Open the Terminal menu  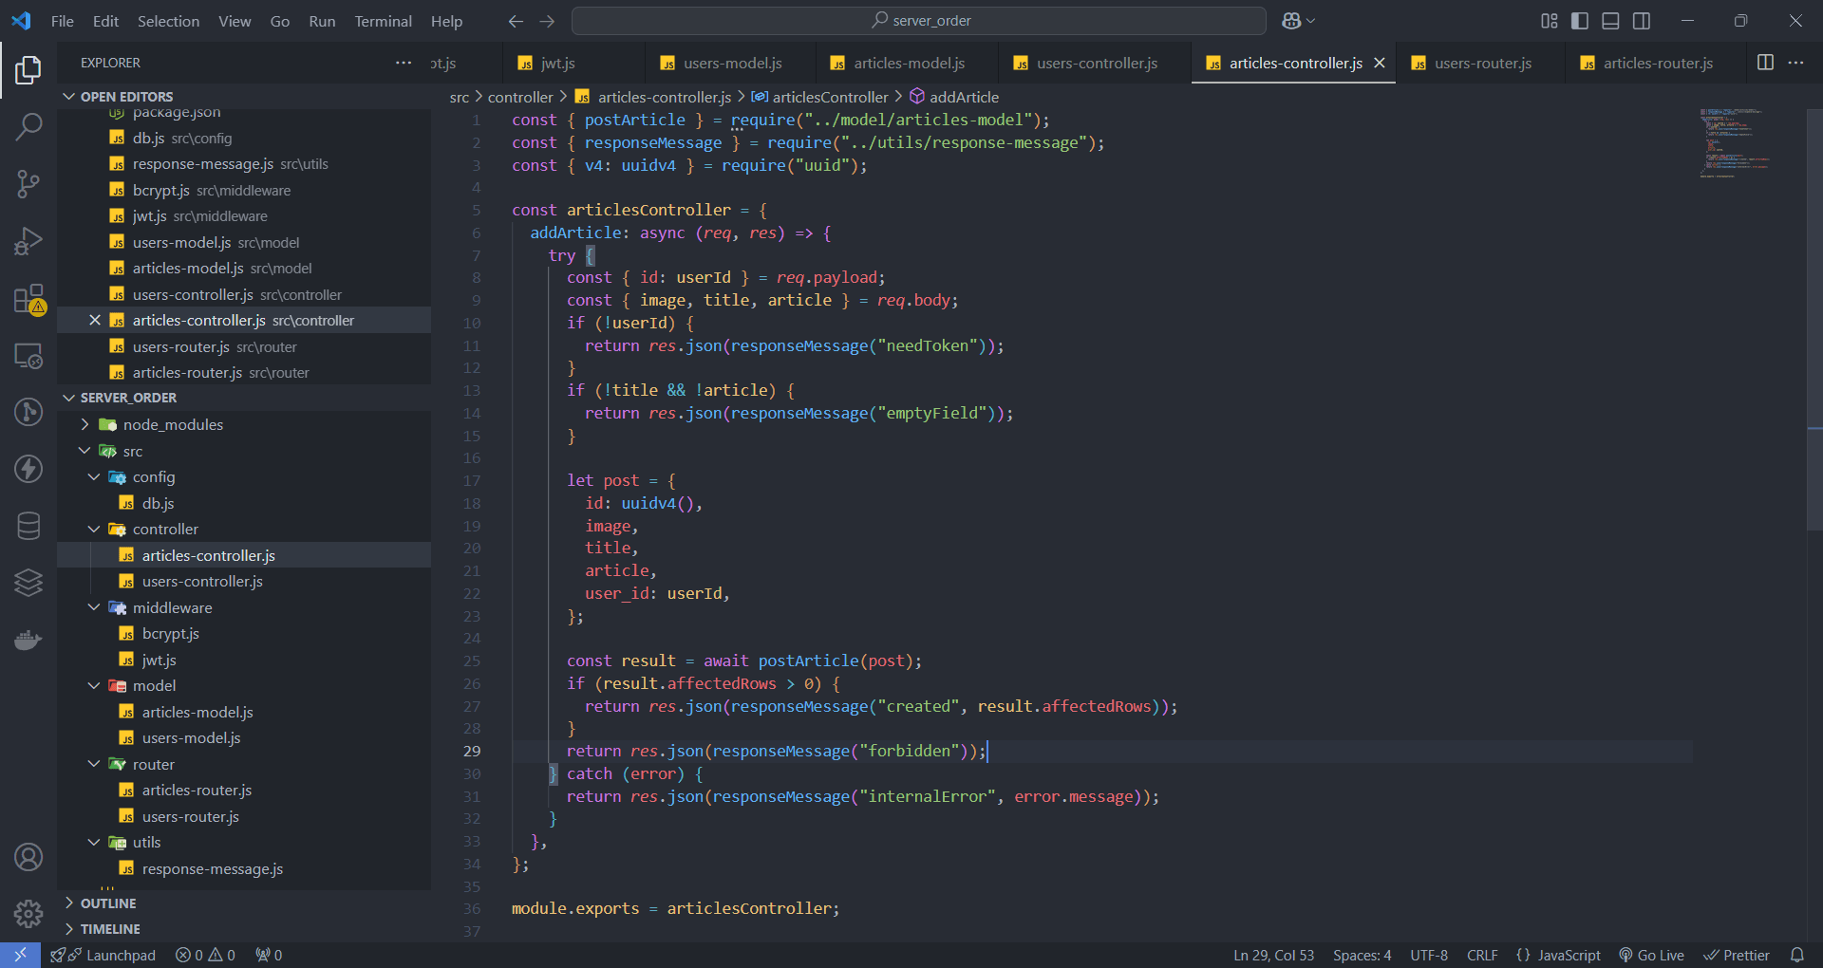383,21
